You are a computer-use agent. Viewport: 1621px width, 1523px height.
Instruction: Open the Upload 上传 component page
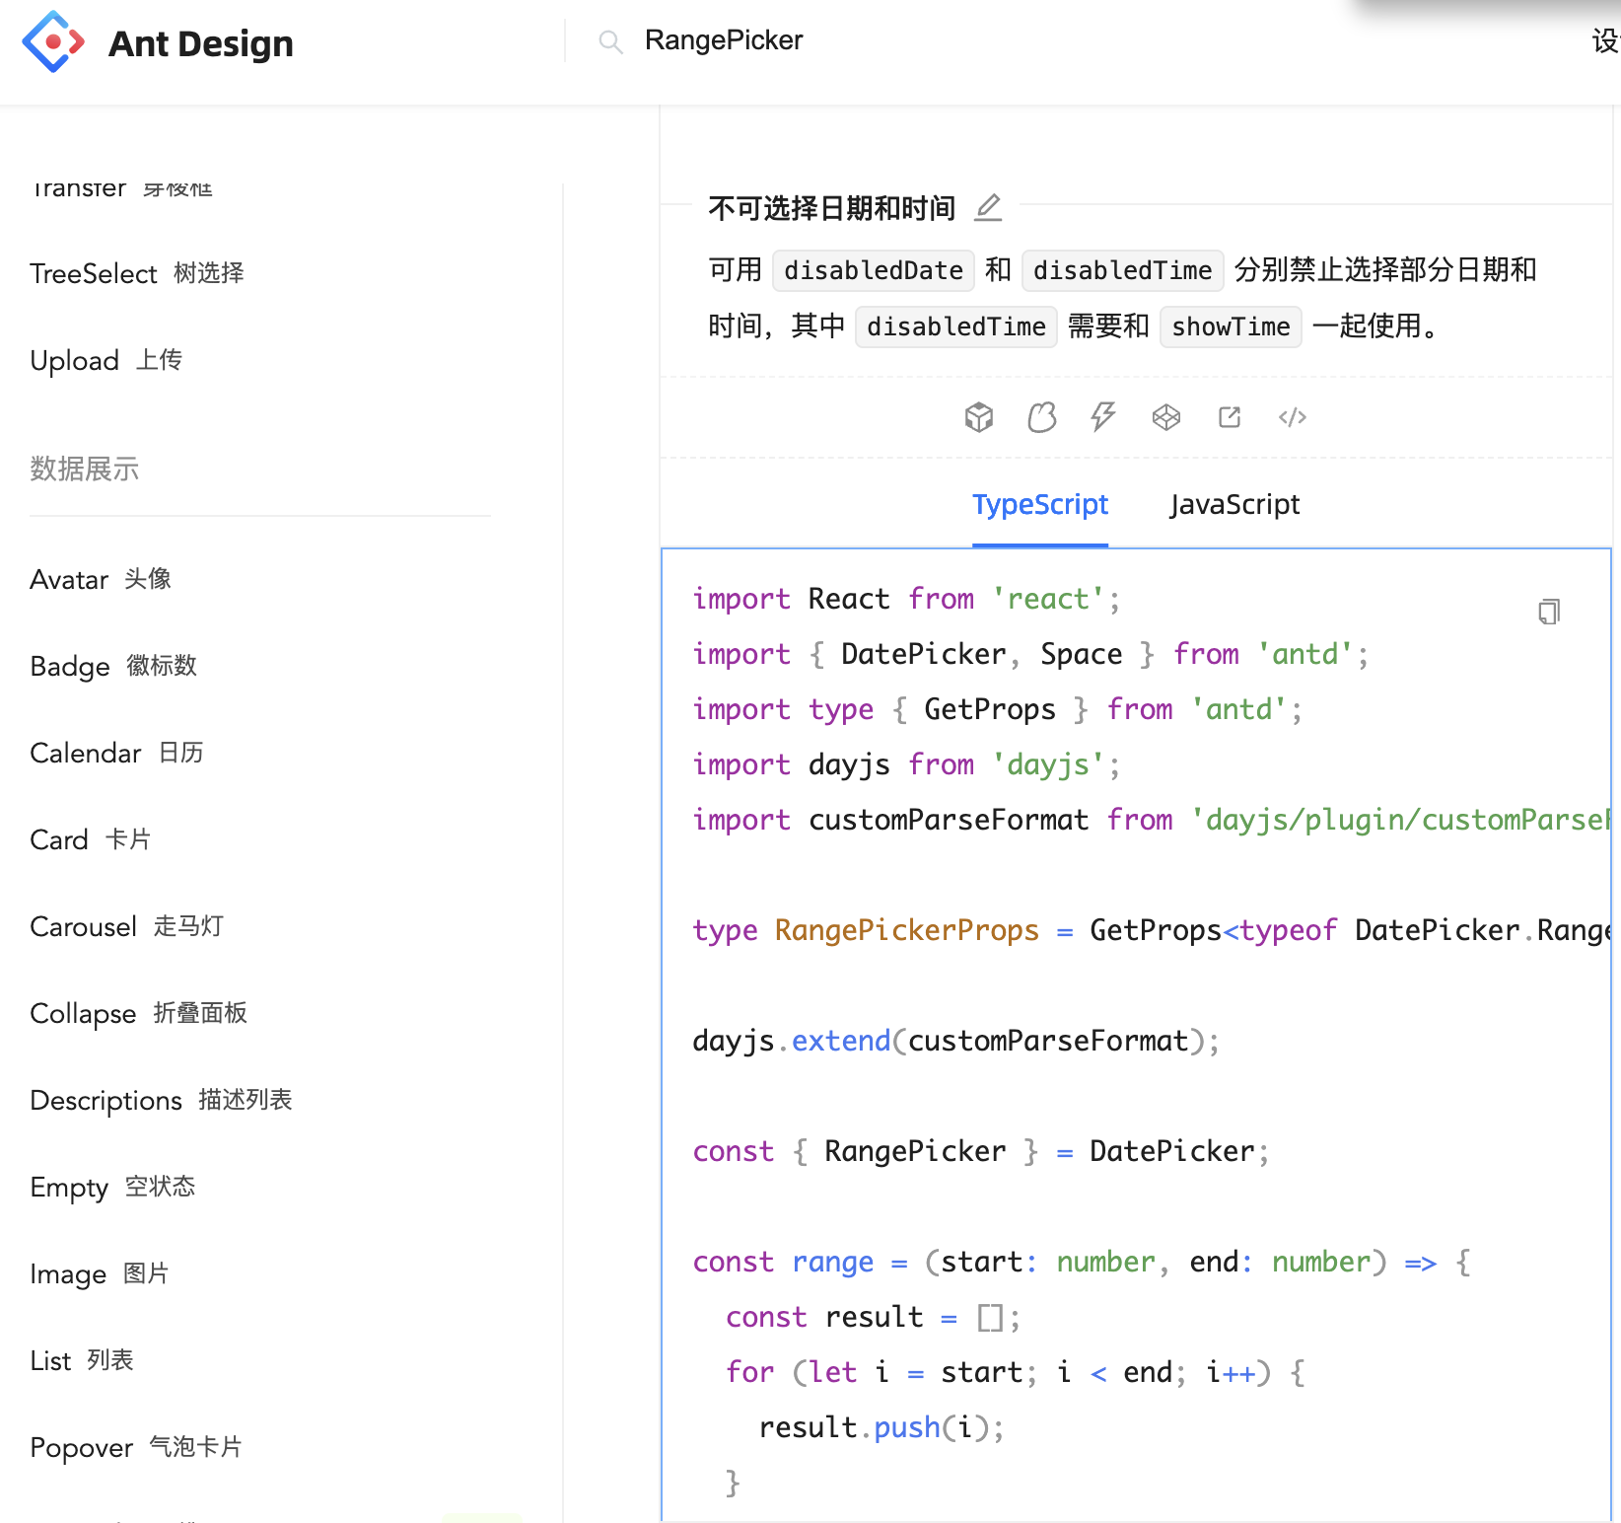[106, 360]
